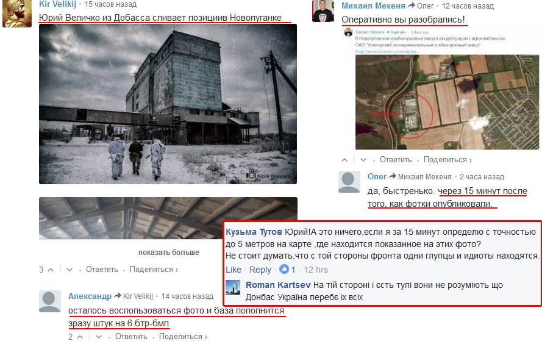The image size is (542, 344).
Task: Upvote Kir Velikij's comment
Action: point(51,270)
